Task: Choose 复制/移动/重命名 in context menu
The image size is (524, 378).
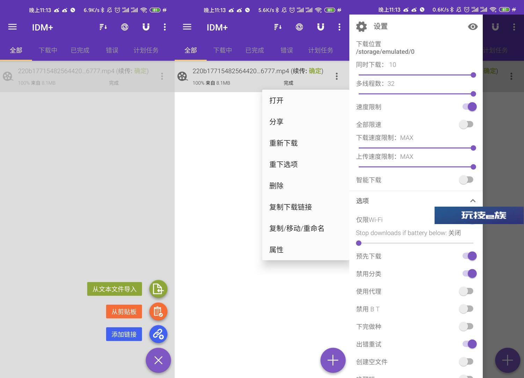Action: (x=306, y=228)
